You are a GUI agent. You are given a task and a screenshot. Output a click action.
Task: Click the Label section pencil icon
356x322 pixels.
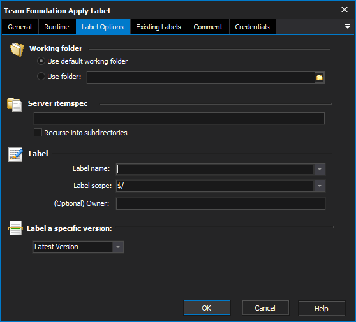pos(15,154)
